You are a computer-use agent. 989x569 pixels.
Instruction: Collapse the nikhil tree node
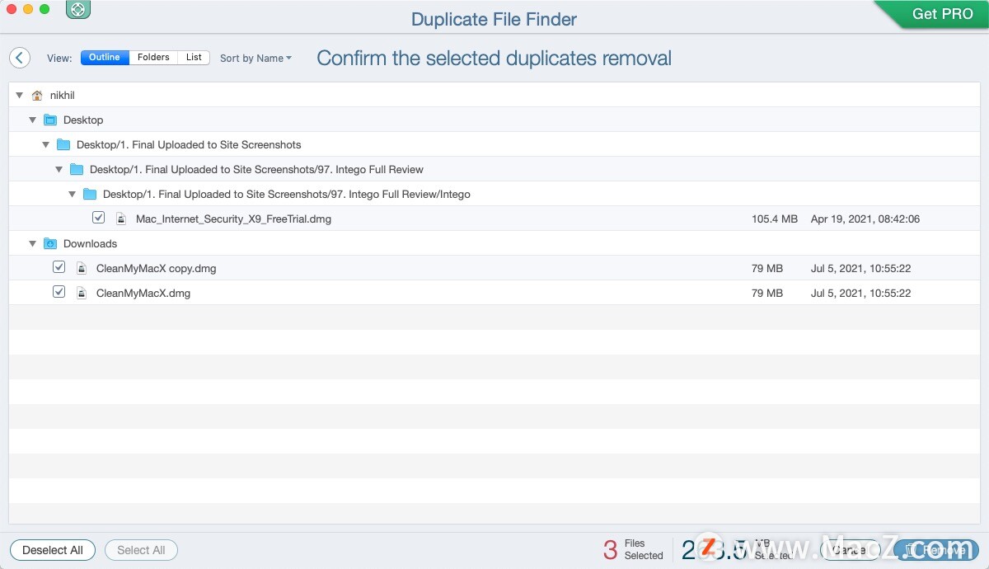click(20, 96)
